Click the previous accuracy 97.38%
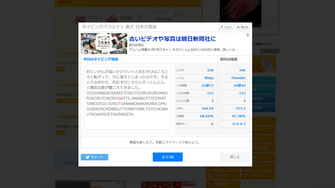The image size is (335, 188). point(239,116)
